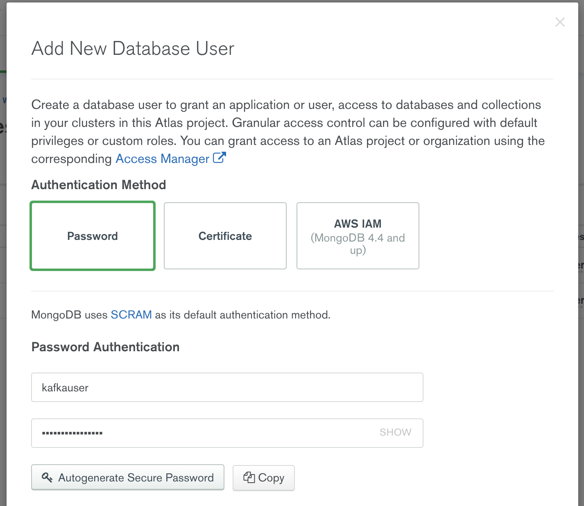The image size is (584, 506).
Task: Follow the SCRAM link
Action: (131, 315)
